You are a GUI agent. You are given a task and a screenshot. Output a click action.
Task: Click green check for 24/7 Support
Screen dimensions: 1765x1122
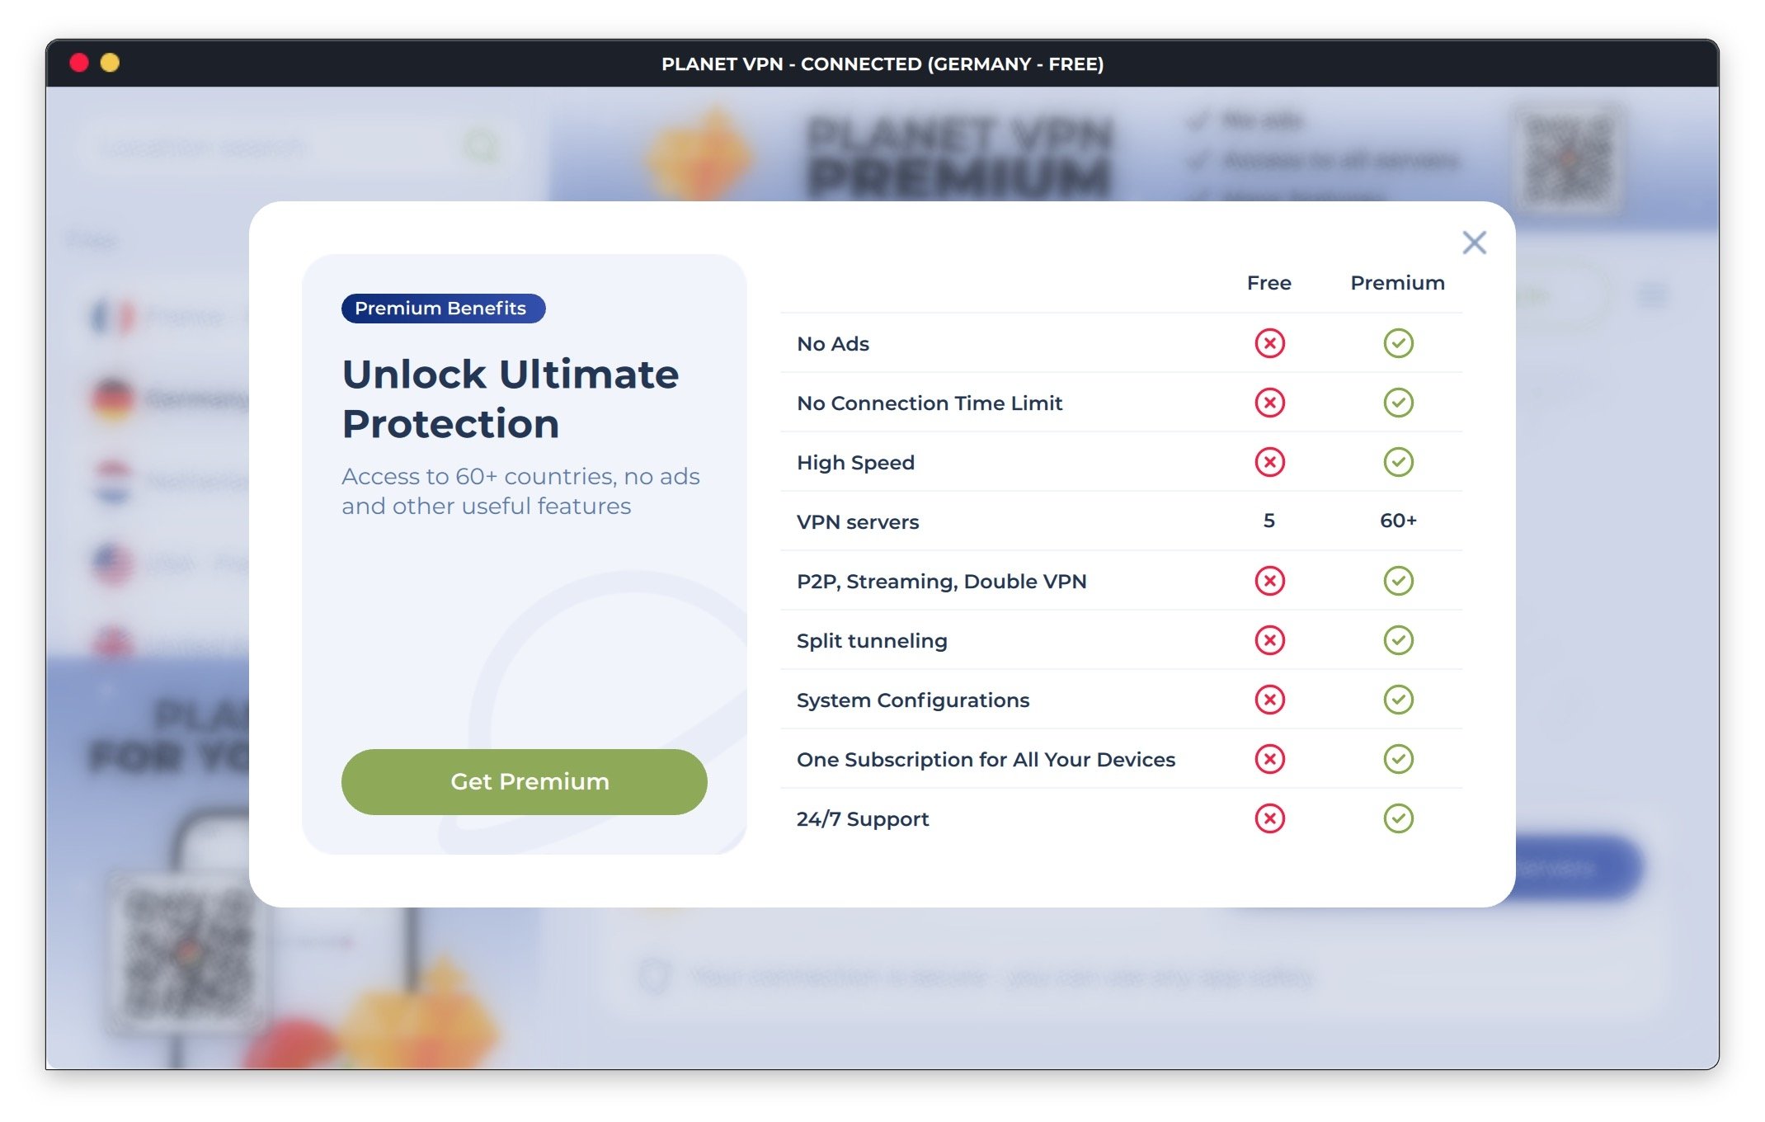pos(1398,818)
